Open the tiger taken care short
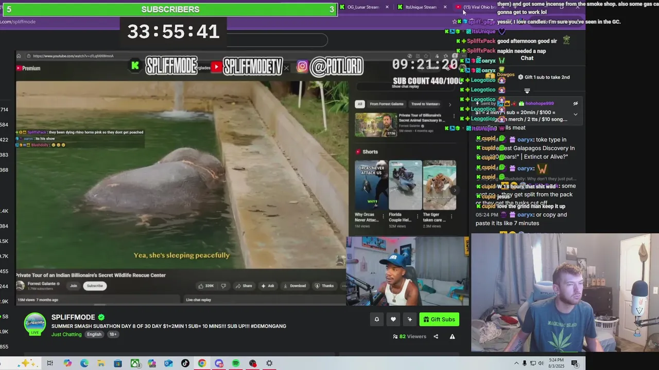The image size is (659, 370). (439, 185)
